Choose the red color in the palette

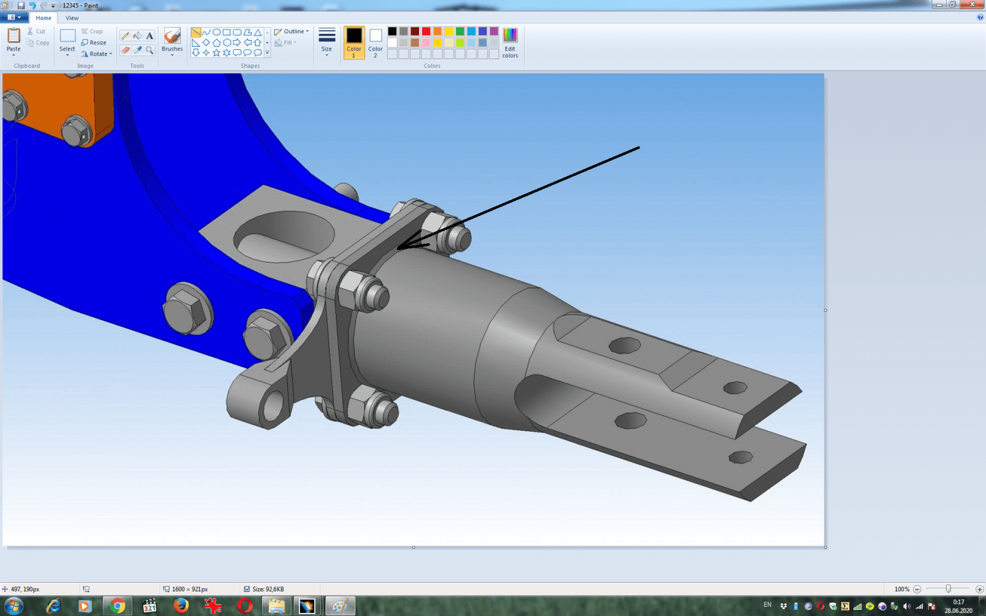coord(426,31)
